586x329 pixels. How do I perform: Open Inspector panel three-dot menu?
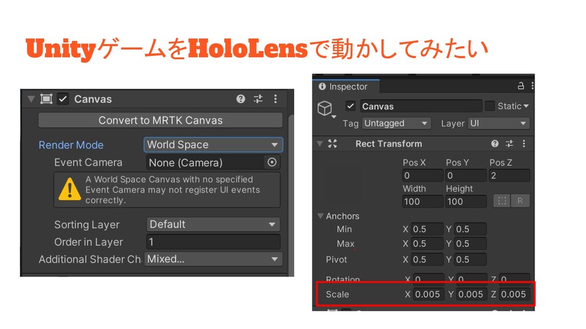[532, 86]
